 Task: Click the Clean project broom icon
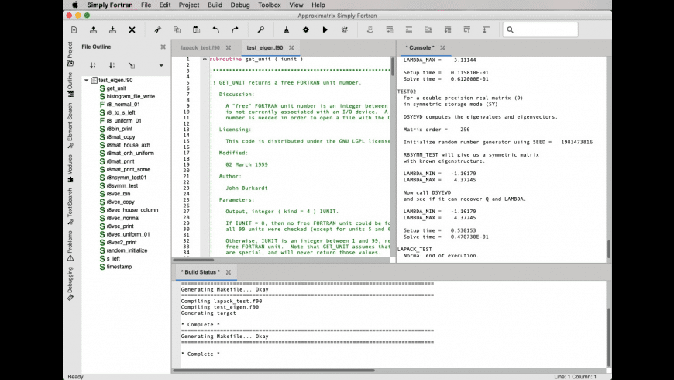(286, 29)
